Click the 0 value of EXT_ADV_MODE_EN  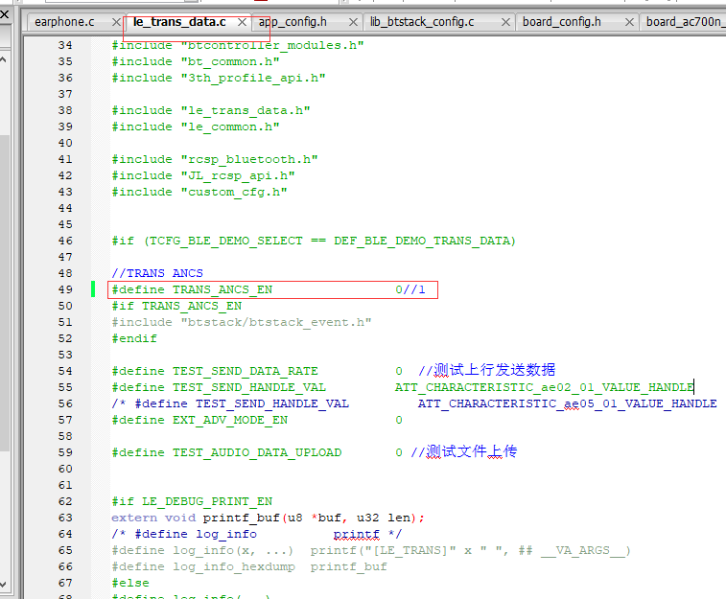[x=399, y=421]
